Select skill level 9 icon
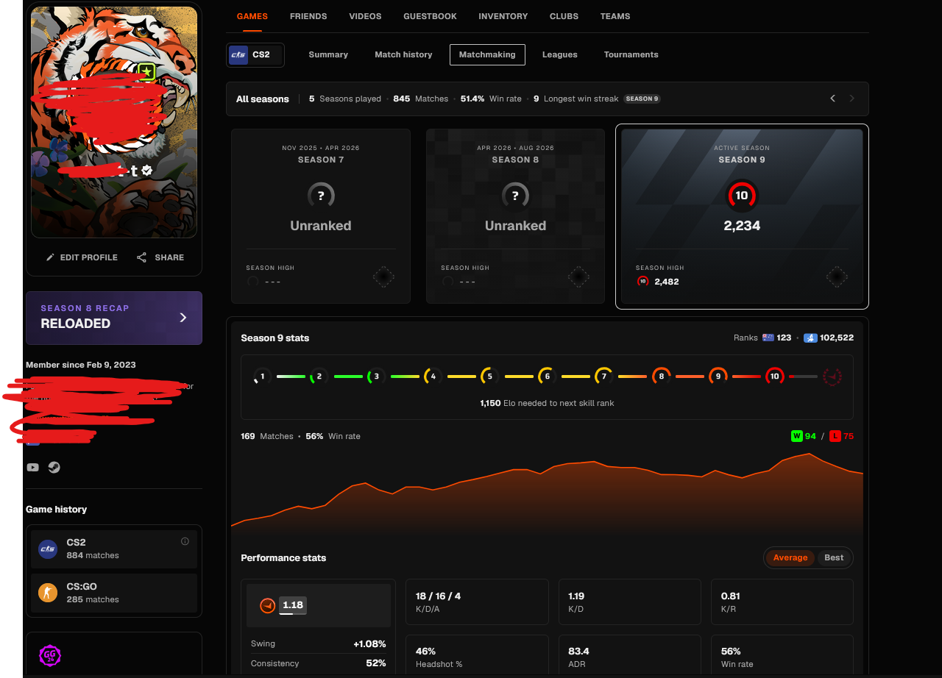Image resolution: width=942 pixels, height=678 pixels. [718, 377]
